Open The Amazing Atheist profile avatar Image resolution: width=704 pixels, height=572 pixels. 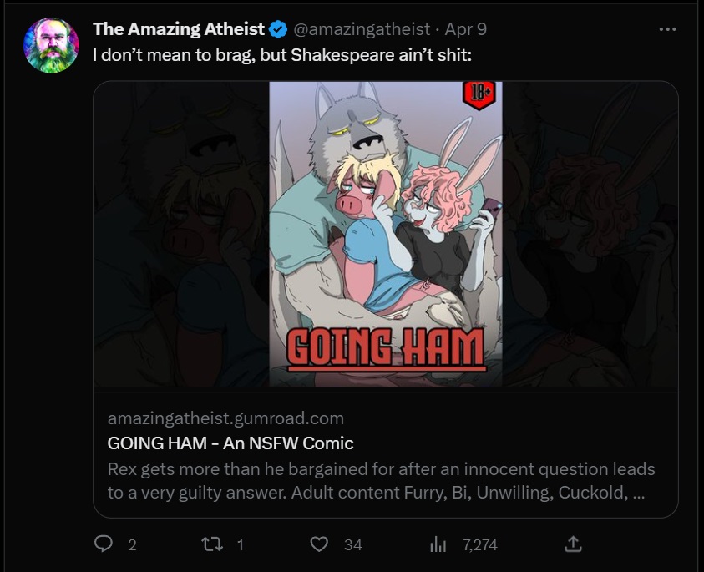51,45
